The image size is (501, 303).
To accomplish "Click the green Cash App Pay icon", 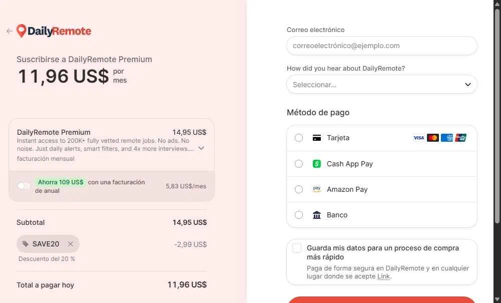I will click(317, 164).
